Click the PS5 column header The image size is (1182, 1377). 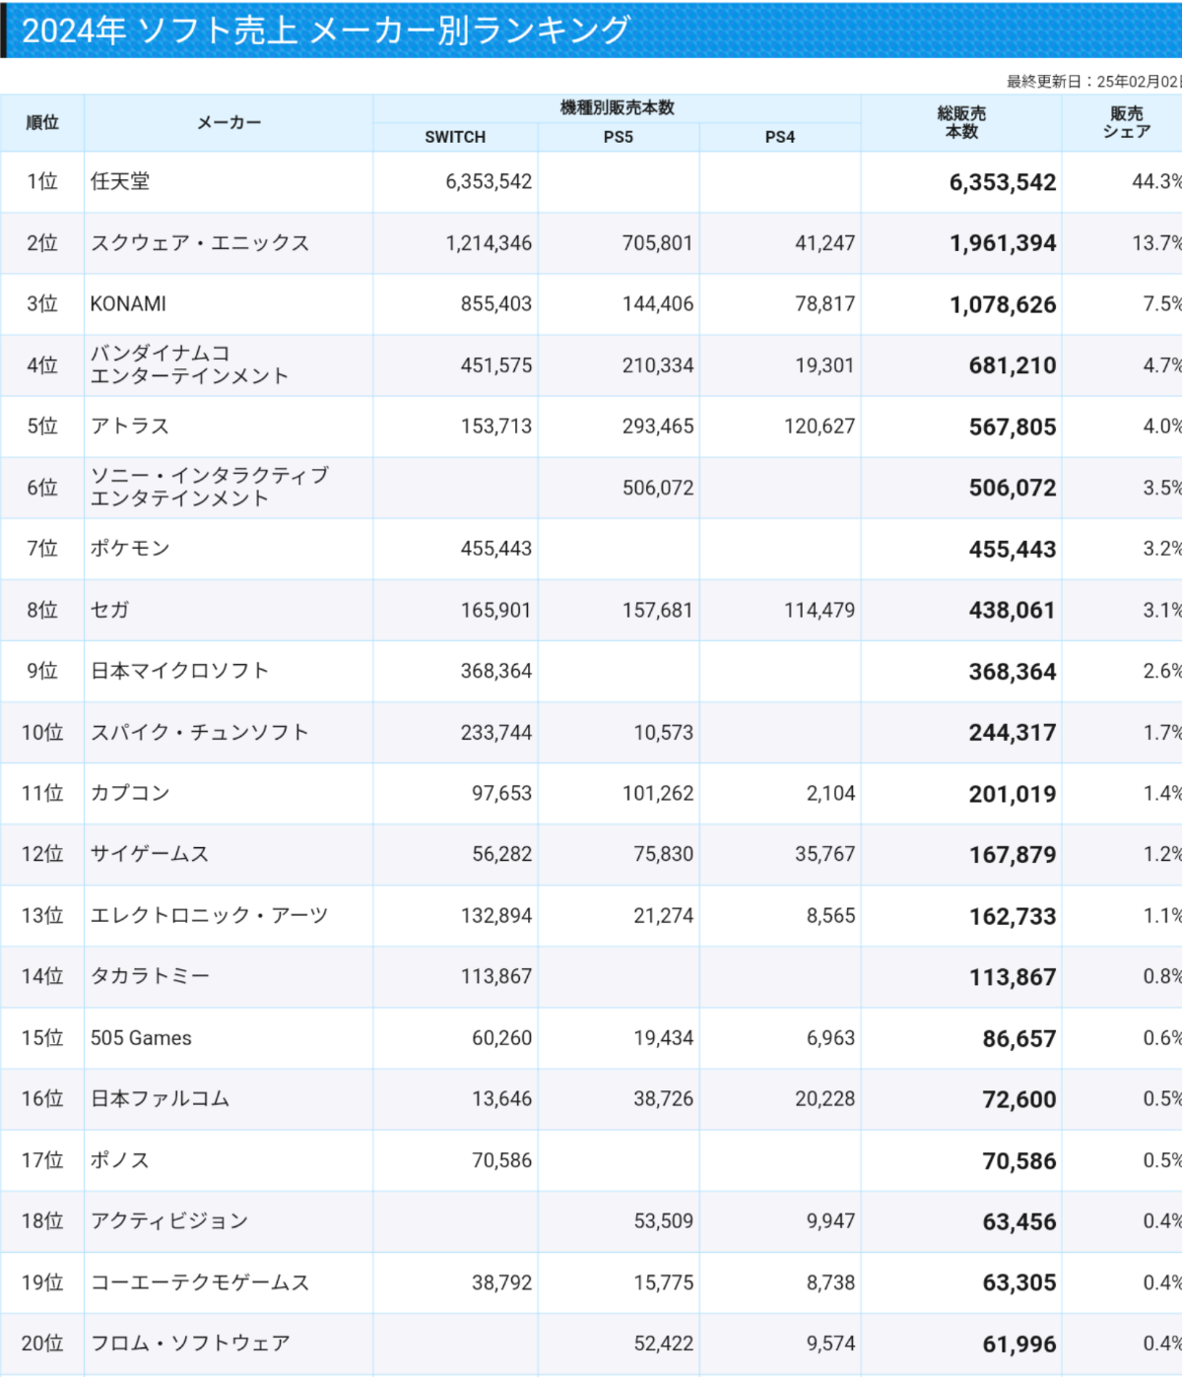pos(618,137)
